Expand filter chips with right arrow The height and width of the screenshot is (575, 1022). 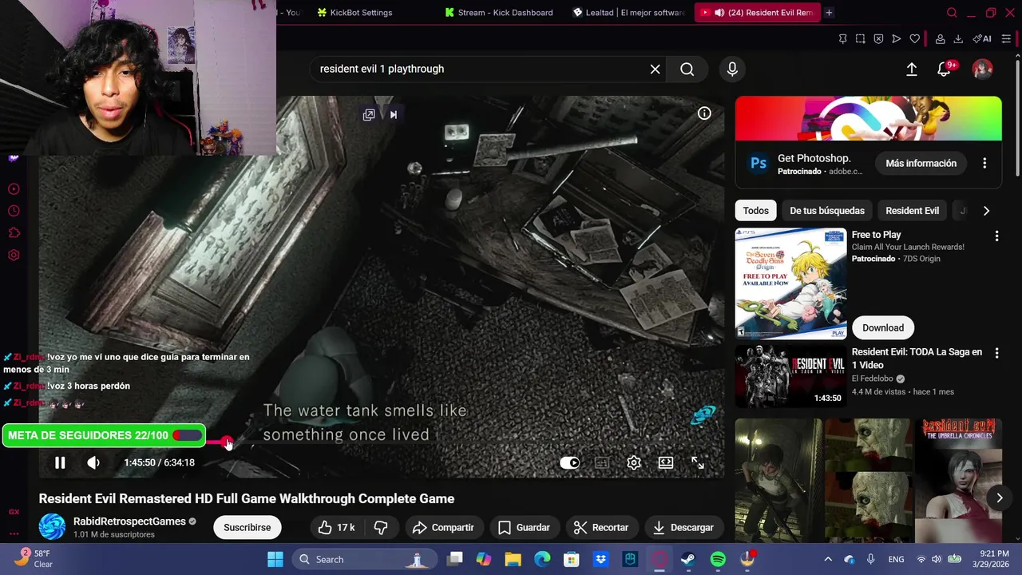point(986,211)
